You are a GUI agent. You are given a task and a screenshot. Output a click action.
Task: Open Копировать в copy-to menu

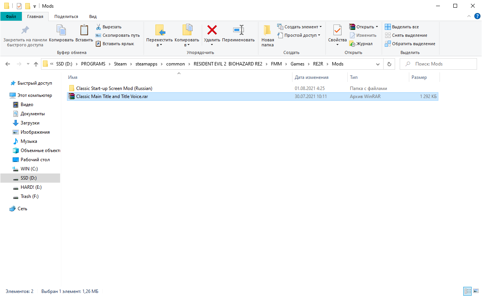pyautogui.click(x=187, y=36)
